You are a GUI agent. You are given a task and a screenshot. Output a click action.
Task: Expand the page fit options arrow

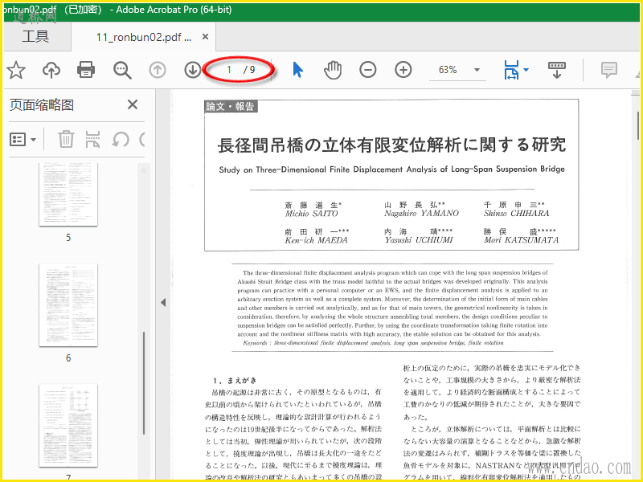coord(526,70)
